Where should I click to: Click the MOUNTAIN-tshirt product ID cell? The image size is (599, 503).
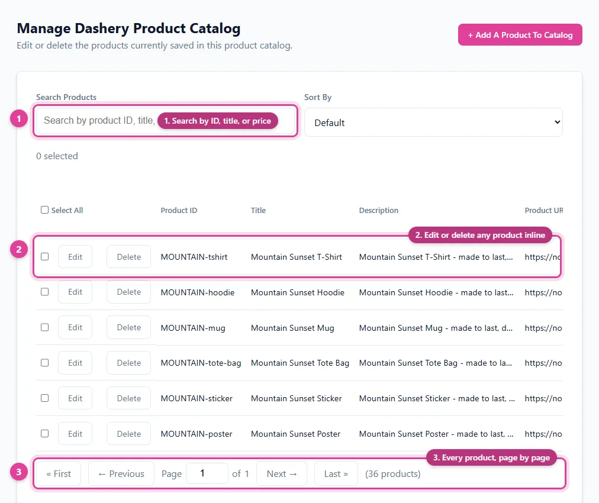194,257
